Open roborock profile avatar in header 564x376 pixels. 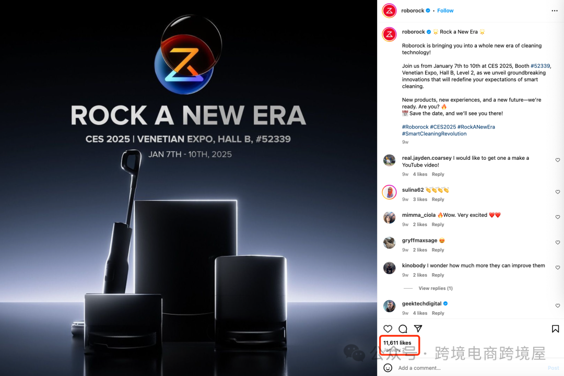[x=389, y=11]
